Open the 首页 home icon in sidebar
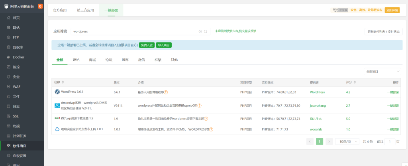This screenshot has height=166, width=408. [9, 18]
